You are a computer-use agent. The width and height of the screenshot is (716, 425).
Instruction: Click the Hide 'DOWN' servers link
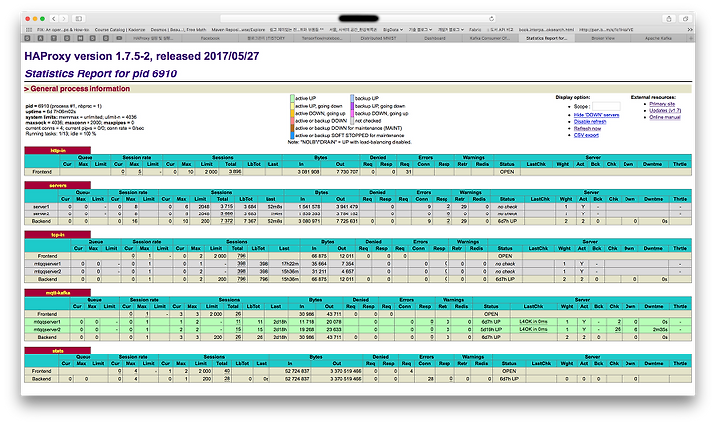point(596,115)
